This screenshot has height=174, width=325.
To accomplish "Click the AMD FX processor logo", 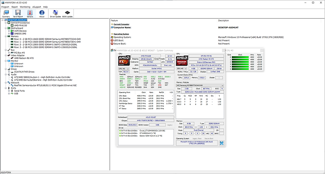I will (x=124, y=61).
